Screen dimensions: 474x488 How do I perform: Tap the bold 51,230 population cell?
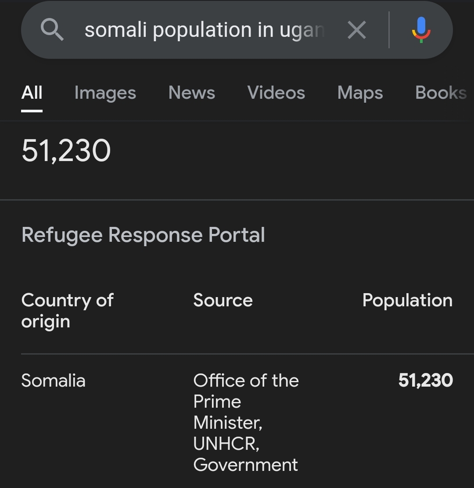pos(425,380)
